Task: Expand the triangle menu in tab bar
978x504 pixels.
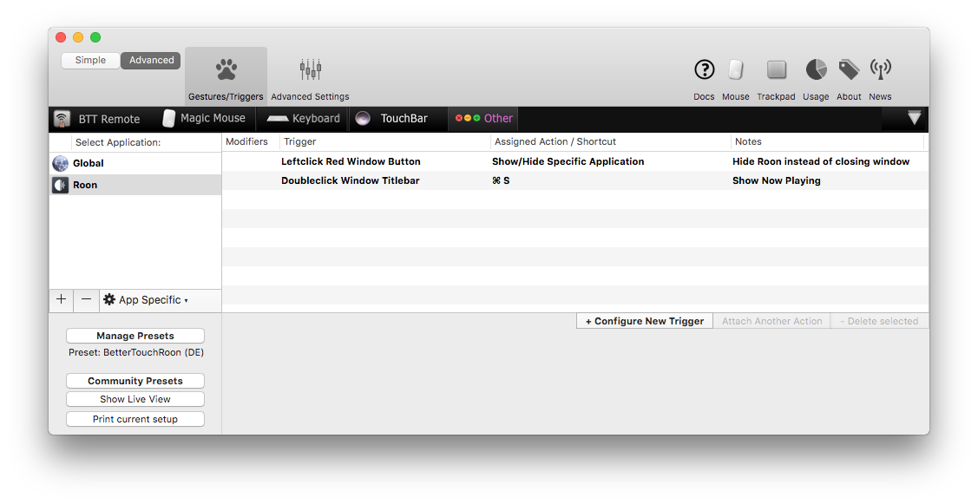Action: [914, 118]
